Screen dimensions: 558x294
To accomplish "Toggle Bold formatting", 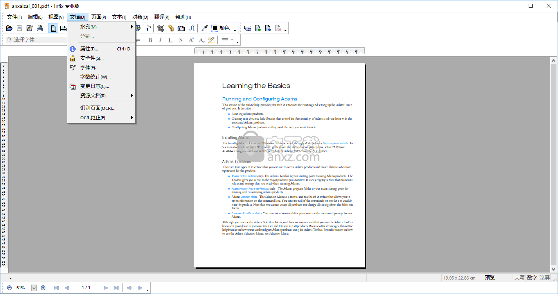I will tap(150, 40).
